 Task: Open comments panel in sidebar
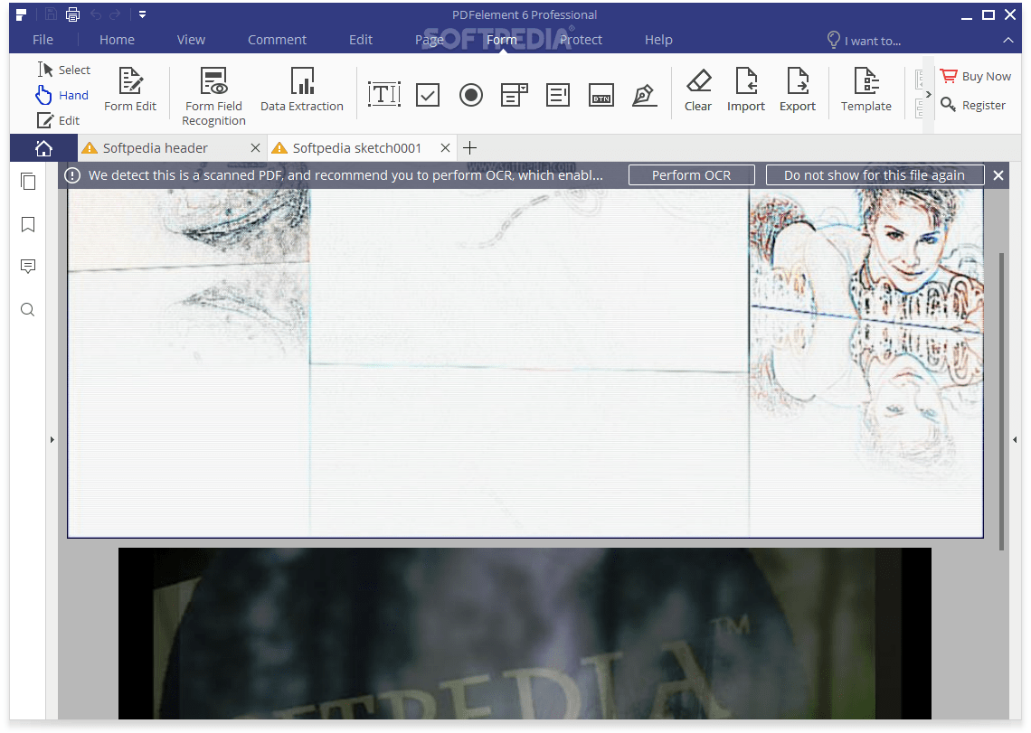pyautogui.click(x=28, y=267)
